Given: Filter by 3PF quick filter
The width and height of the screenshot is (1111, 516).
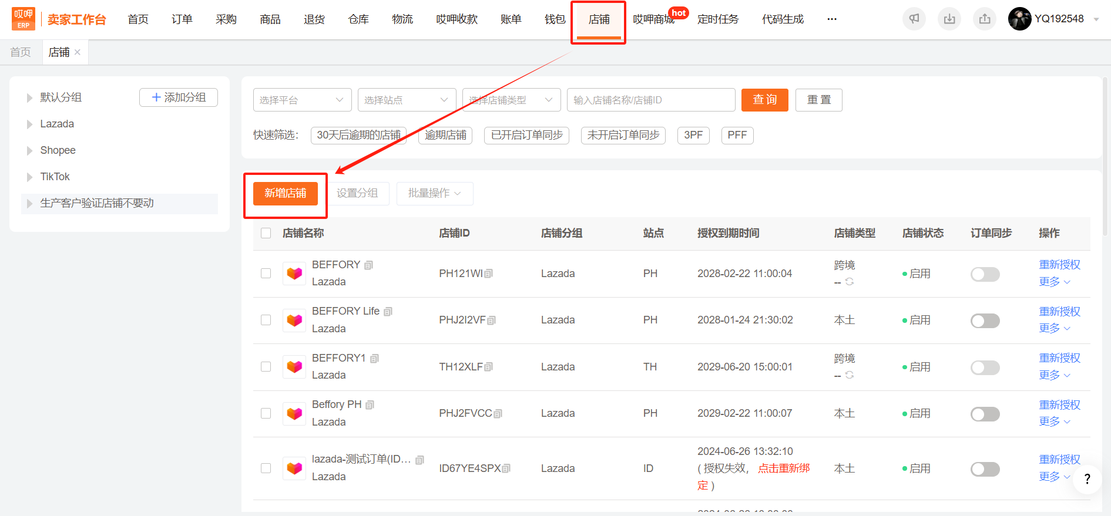Looking at the screenshot, I should pos(693,135).
